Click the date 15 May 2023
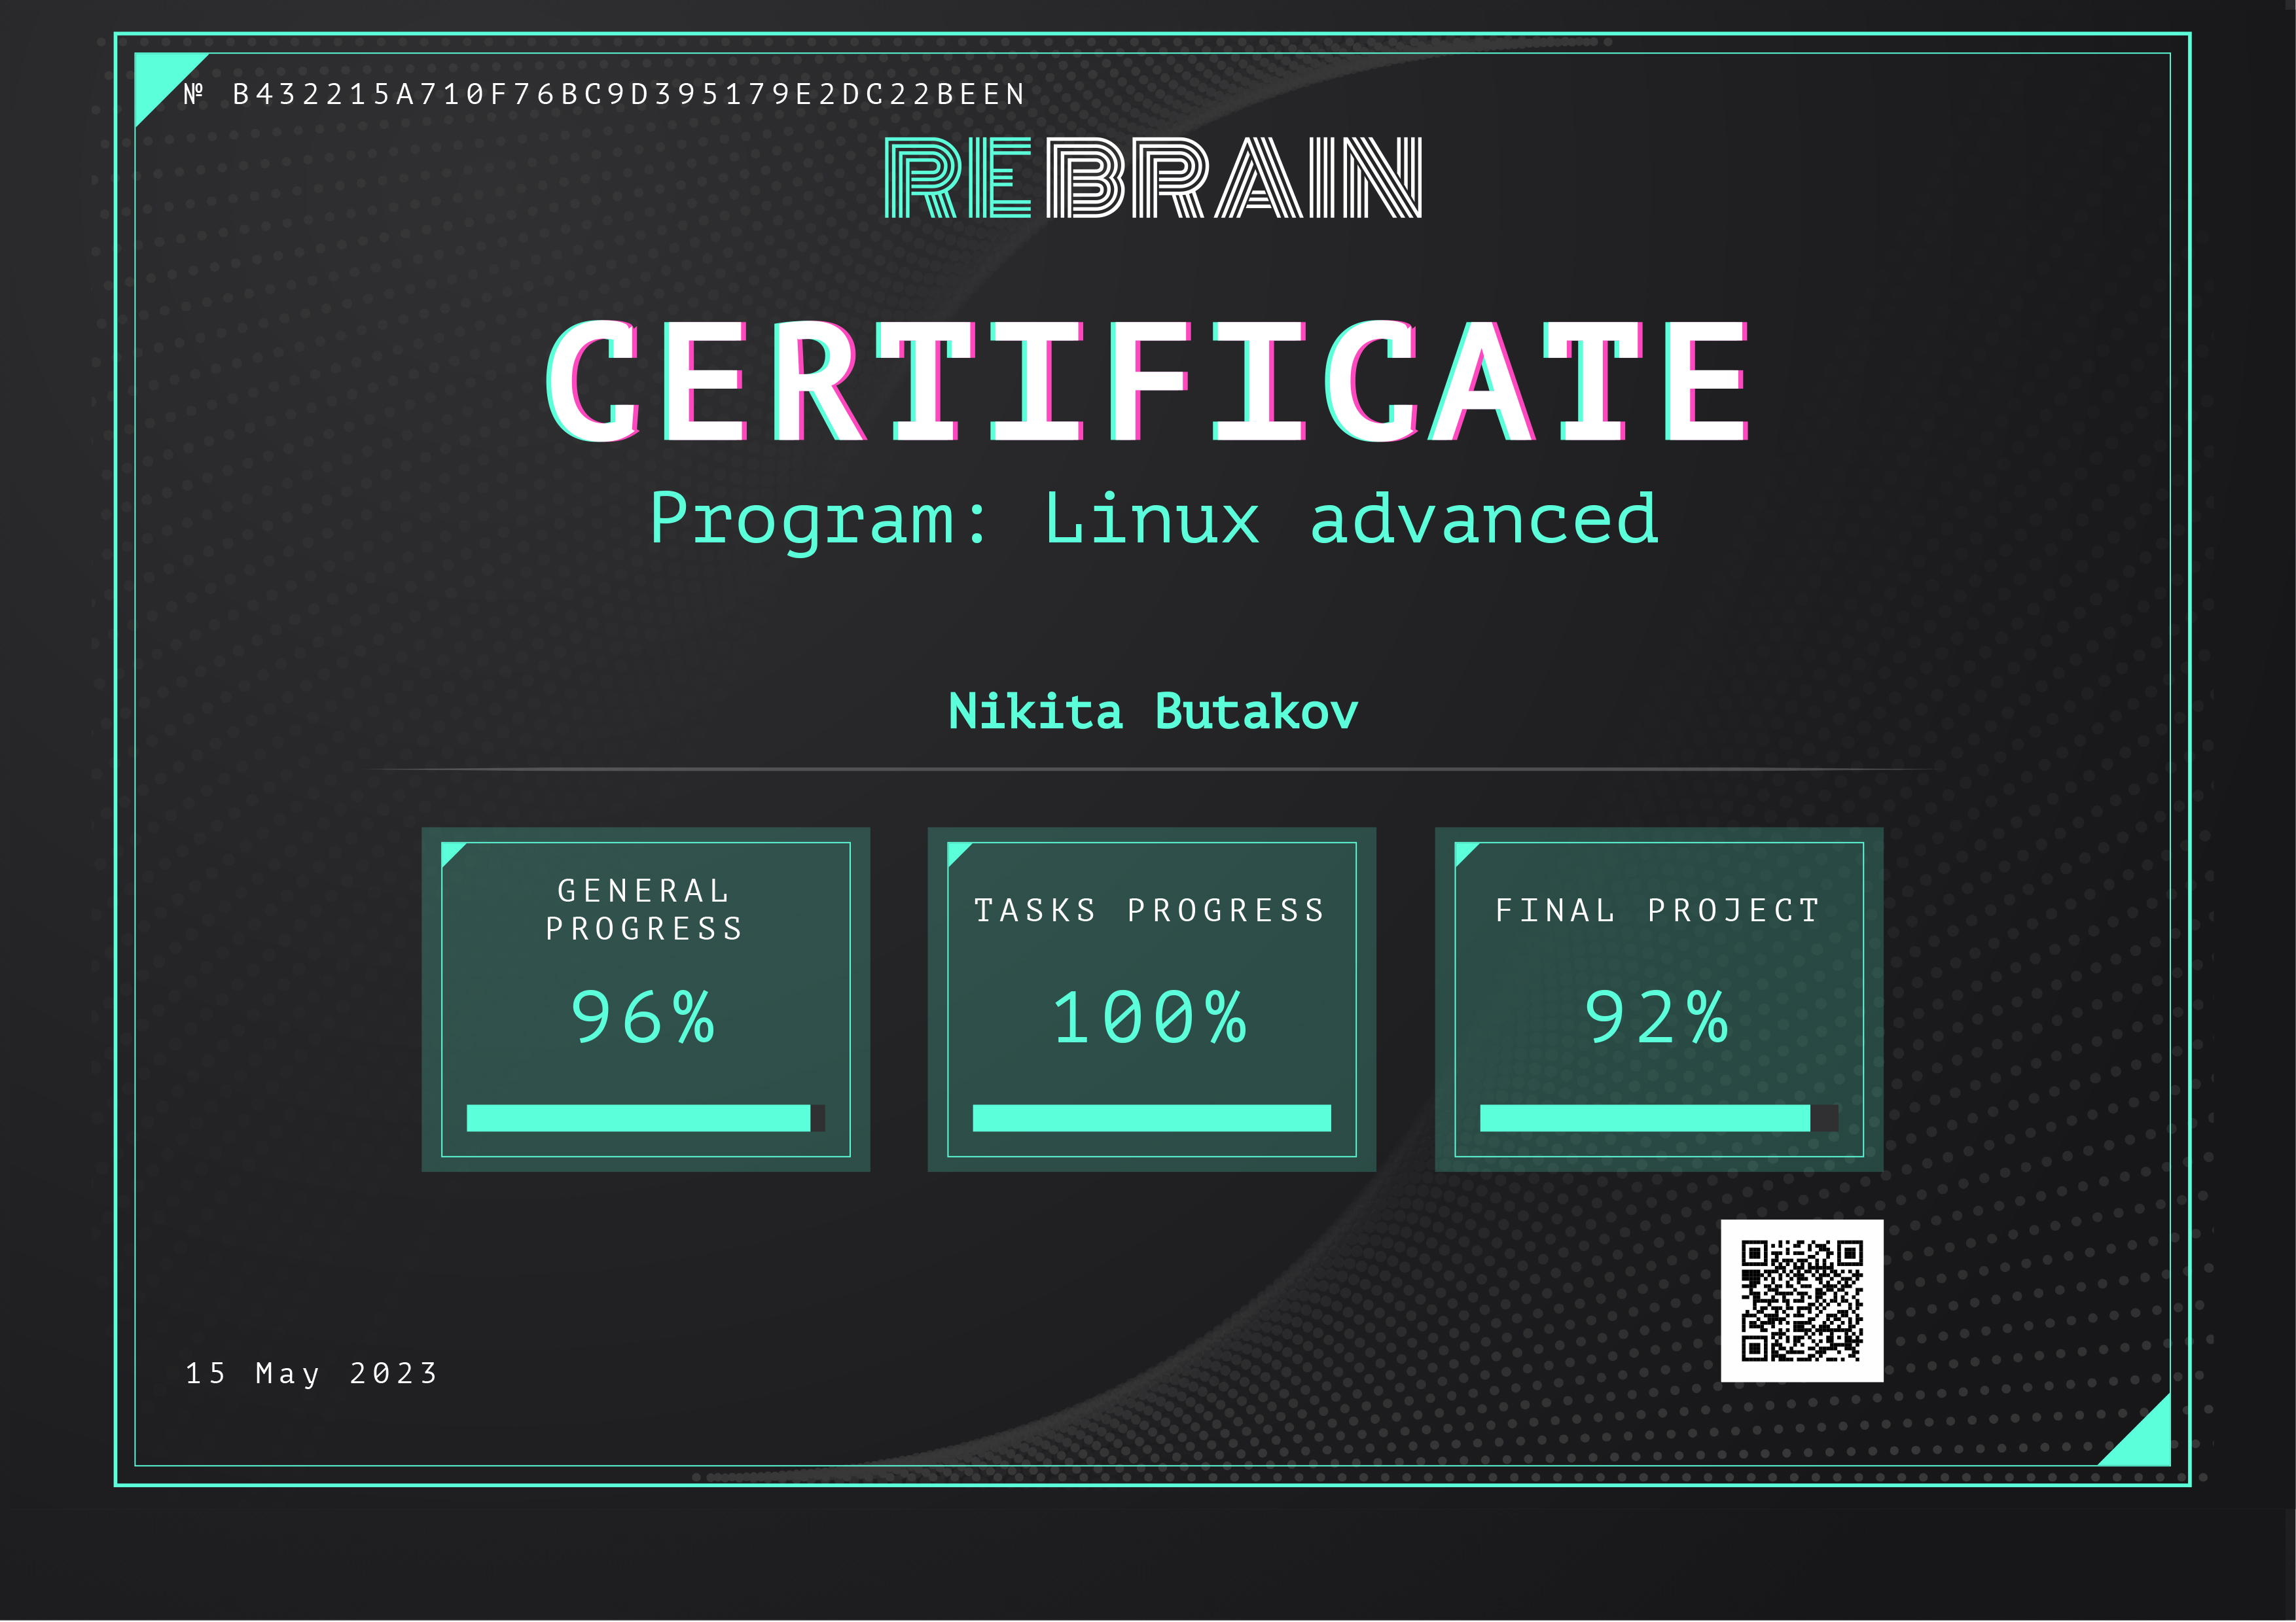This screenshot has width=2296, height=1622. pos(312,1373)
